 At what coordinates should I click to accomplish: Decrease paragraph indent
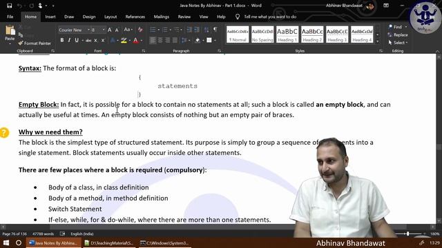pyautogui.click(x=189, y=30)
